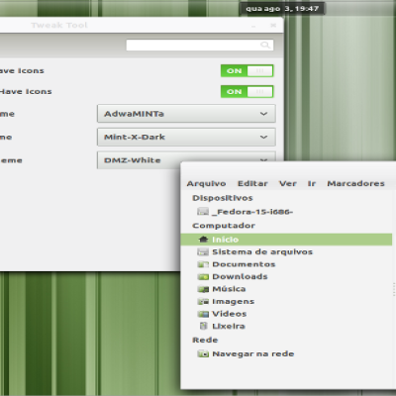Open the Ir menu
Image resolution: width=396 pixels, height=396 pixels.
(312, 183)
